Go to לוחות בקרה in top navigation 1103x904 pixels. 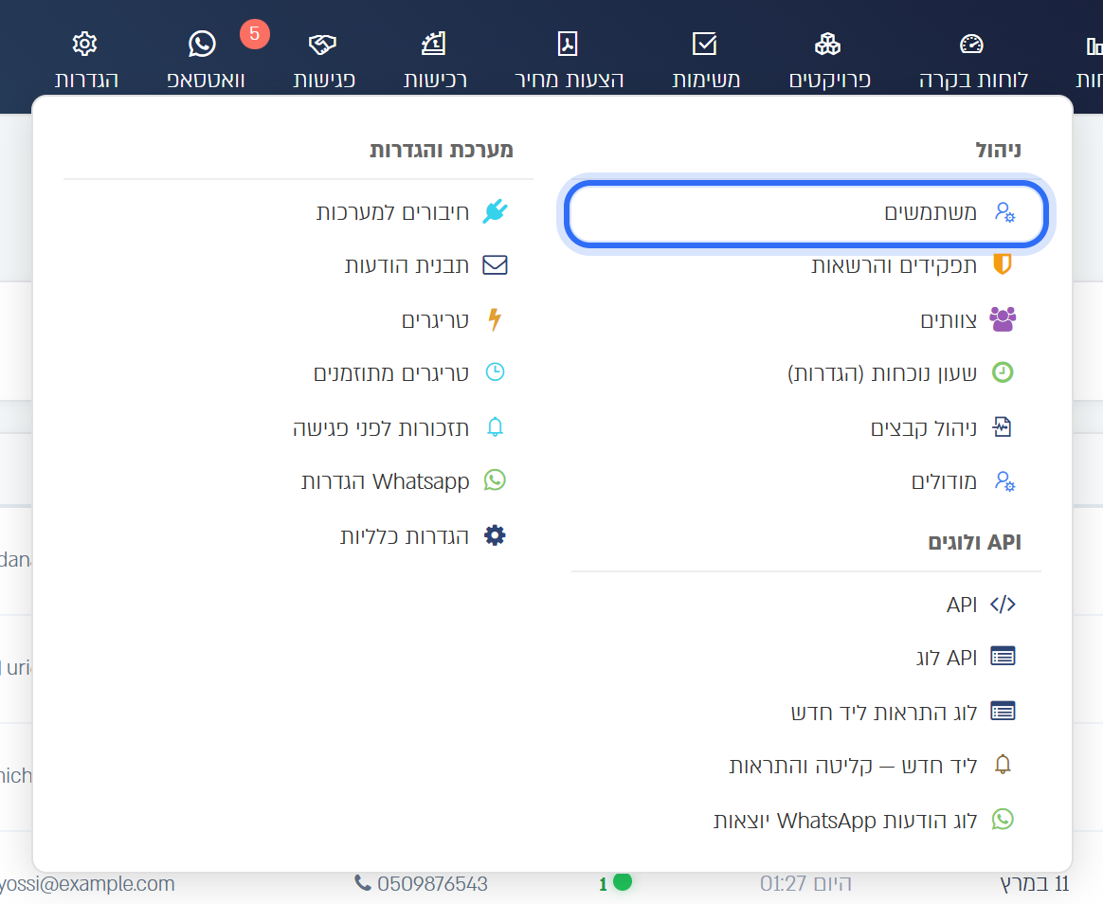973,80
